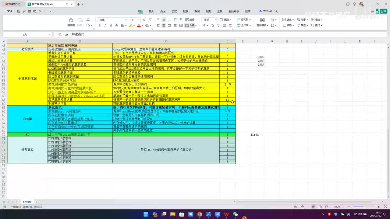This screenshot has height=219, width=390.
Task: Open the Data (数据) ribbon tab
Action: [x=186, y=11]
